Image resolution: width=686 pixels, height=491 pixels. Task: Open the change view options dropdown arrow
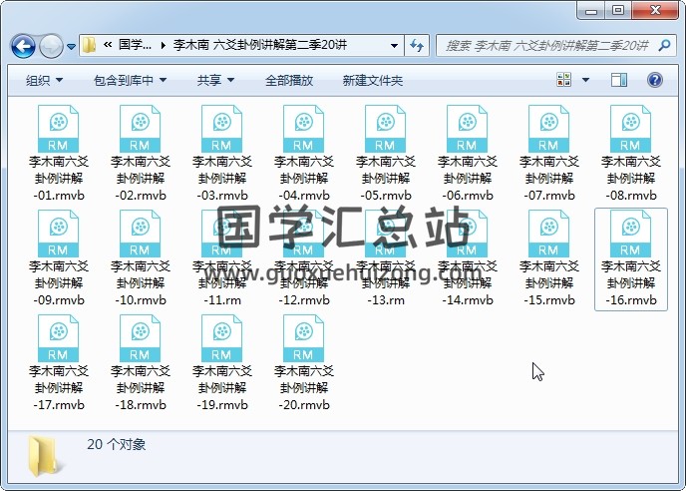click(585, 80)
